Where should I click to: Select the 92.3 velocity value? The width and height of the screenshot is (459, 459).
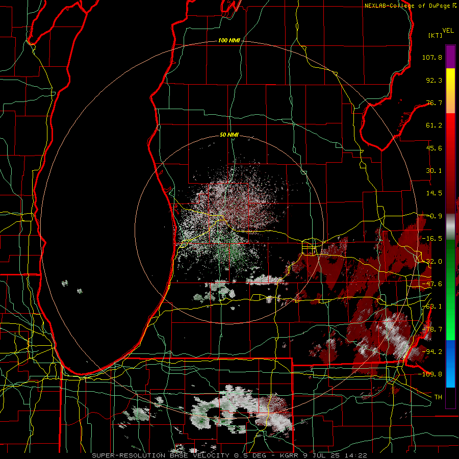[434, 80]
